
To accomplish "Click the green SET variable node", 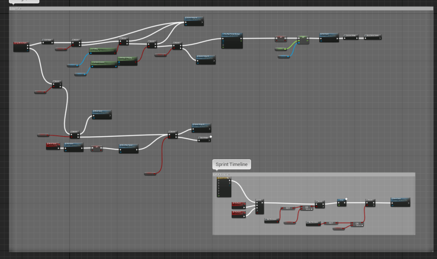I will coord(303,40).
